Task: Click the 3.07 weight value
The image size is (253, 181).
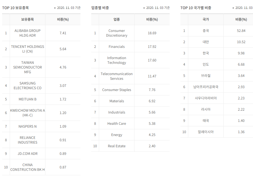Action: tap(63, 86)
